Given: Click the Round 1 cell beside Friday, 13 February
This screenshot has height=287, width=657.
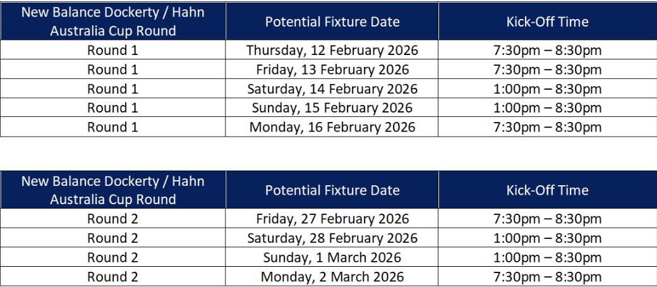Looking at the screenshot, I should click(112, 70).
